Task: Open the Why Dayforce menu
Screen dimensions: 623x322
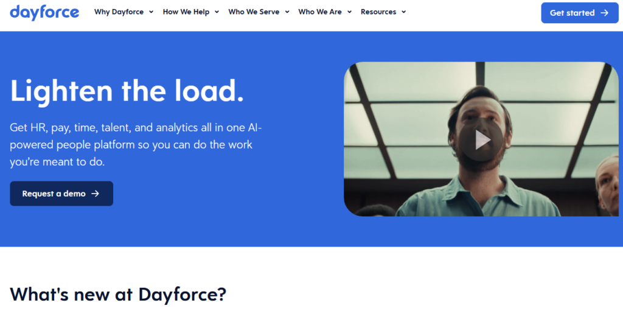Action: tap(119, 12)
